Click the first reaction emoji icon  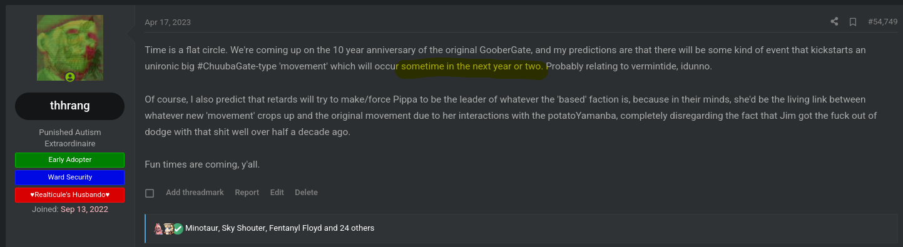point(158,228)
